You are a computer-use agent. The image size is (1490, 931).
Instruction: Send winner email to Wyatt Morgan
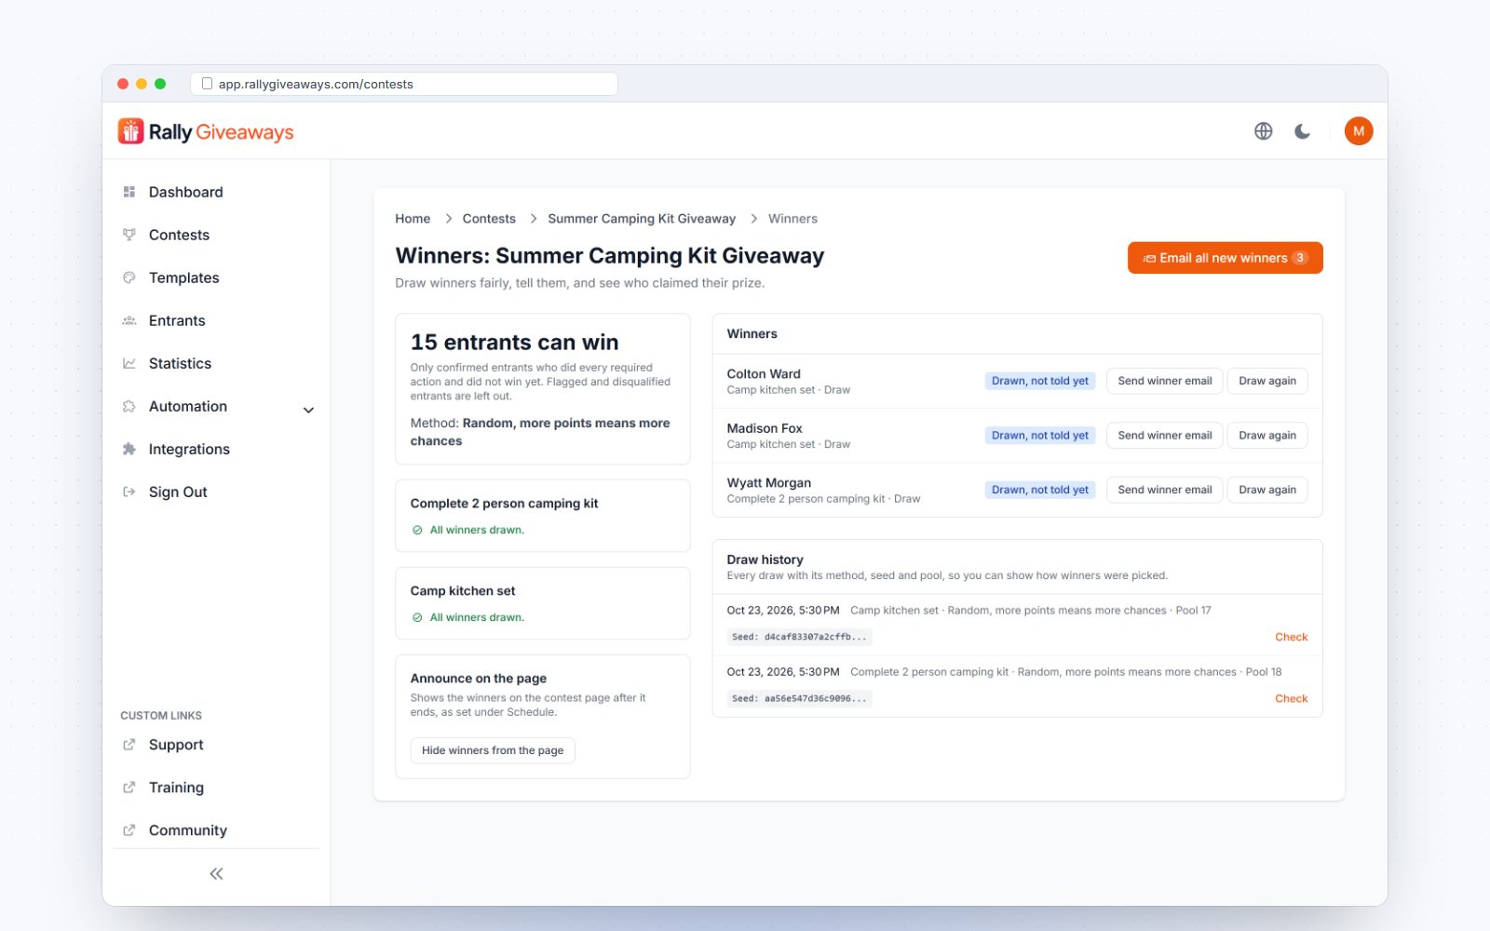tap(1164, 490)
